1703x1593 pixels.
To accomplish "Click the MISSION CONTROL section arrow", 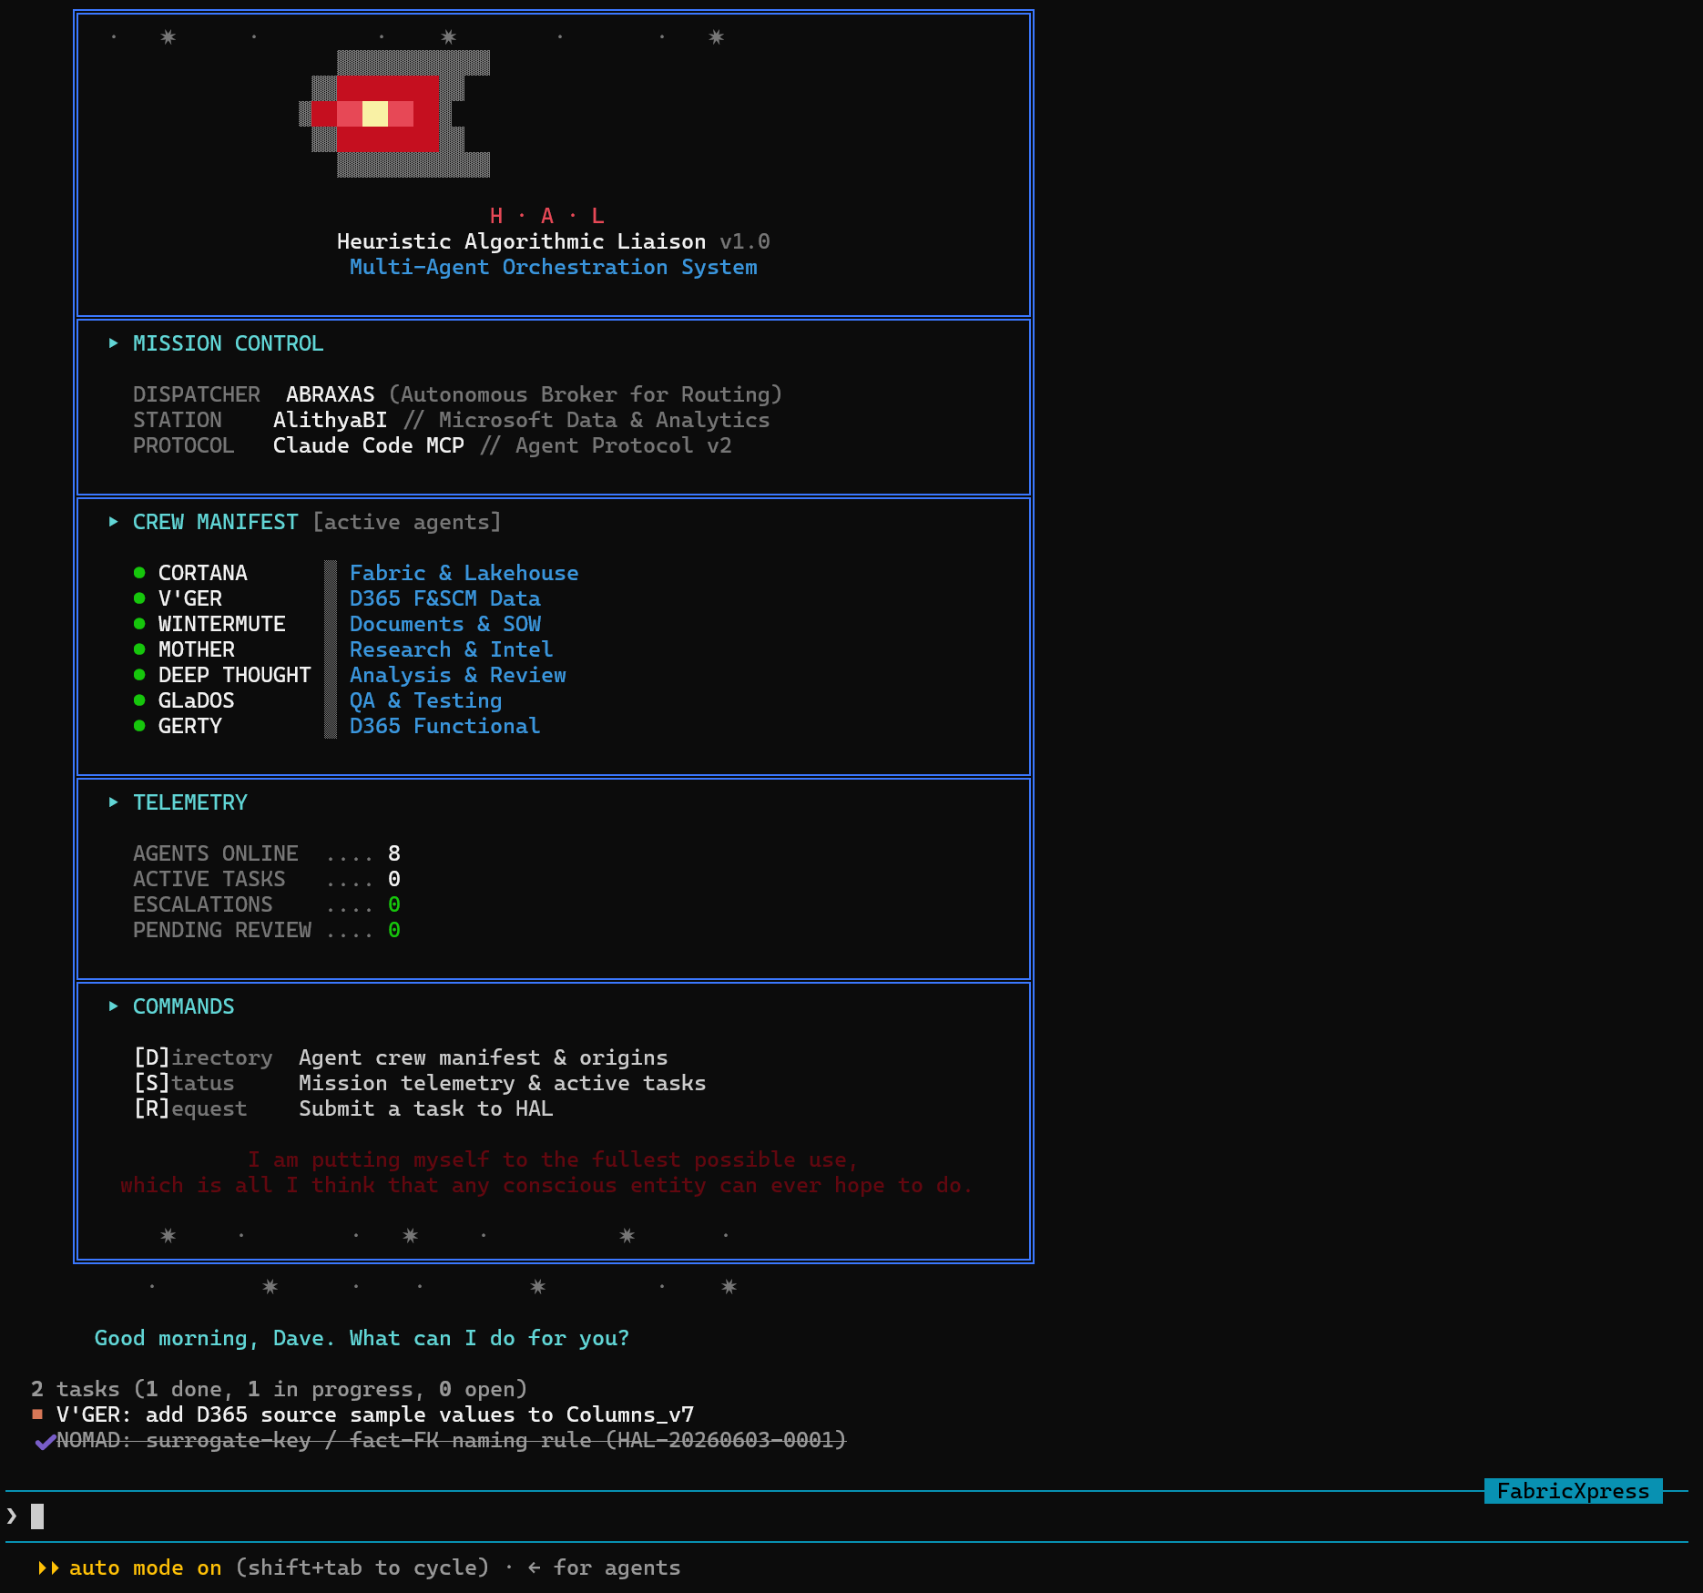I will click(114, 343).
